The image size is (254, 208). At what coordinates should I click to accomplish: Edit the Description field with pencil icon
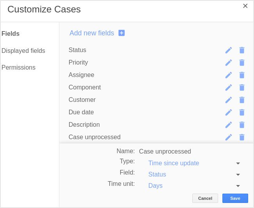click(x=229, y=125)
